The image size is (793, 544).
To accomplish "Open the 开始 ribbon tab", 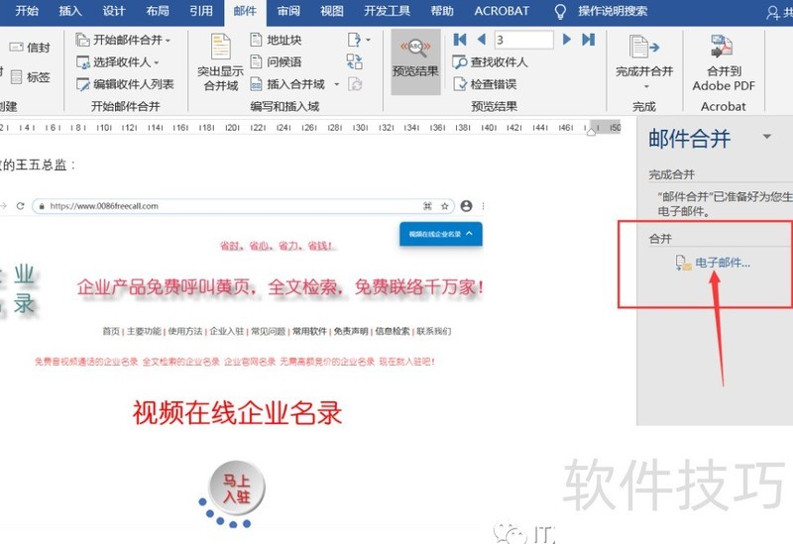I will click(x=27, y=11).
